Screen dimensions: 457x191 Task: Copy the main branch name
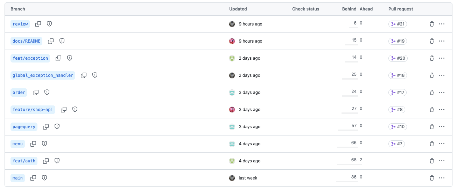[x=33, y=178]
